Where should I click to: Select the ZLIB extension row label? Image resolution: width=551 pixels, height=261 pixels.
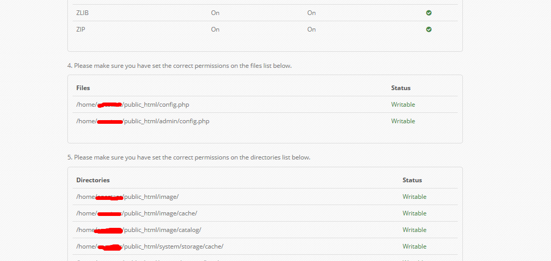point(82,13)
